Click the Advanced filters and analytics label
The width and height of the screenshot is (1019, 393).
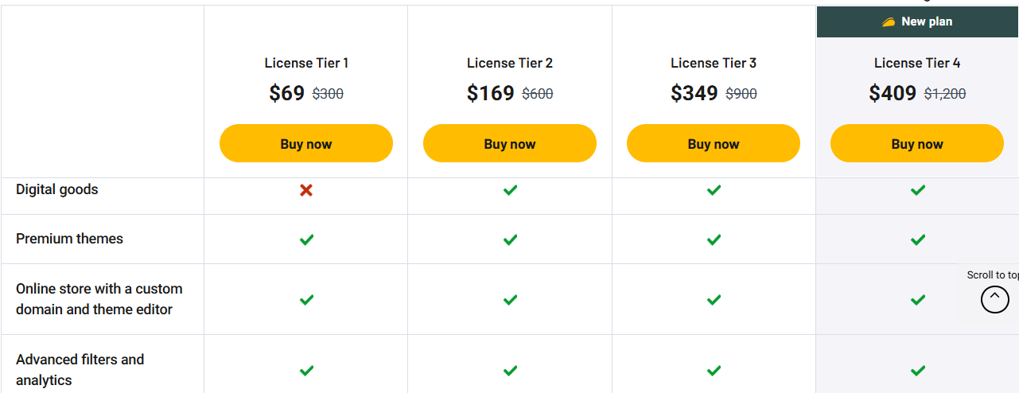tap(80, 370)
